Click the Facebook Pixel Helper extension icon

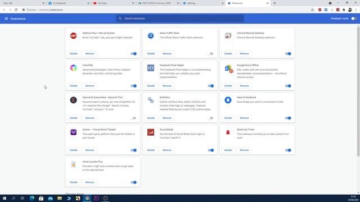pyautogui.click(x=151, y=68)
